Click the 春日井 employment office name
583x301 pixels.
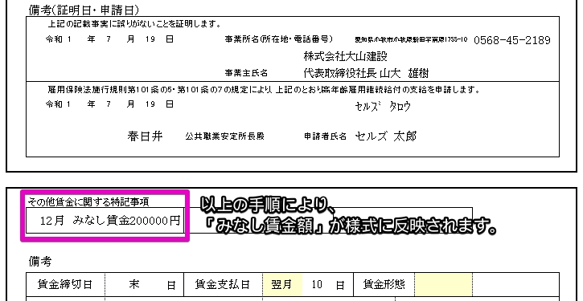[145, 136]
